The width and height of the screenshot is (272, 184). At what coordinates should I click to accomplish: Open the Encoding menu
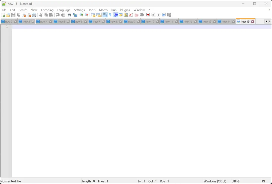pyautogui.click(x=47, y=10)
